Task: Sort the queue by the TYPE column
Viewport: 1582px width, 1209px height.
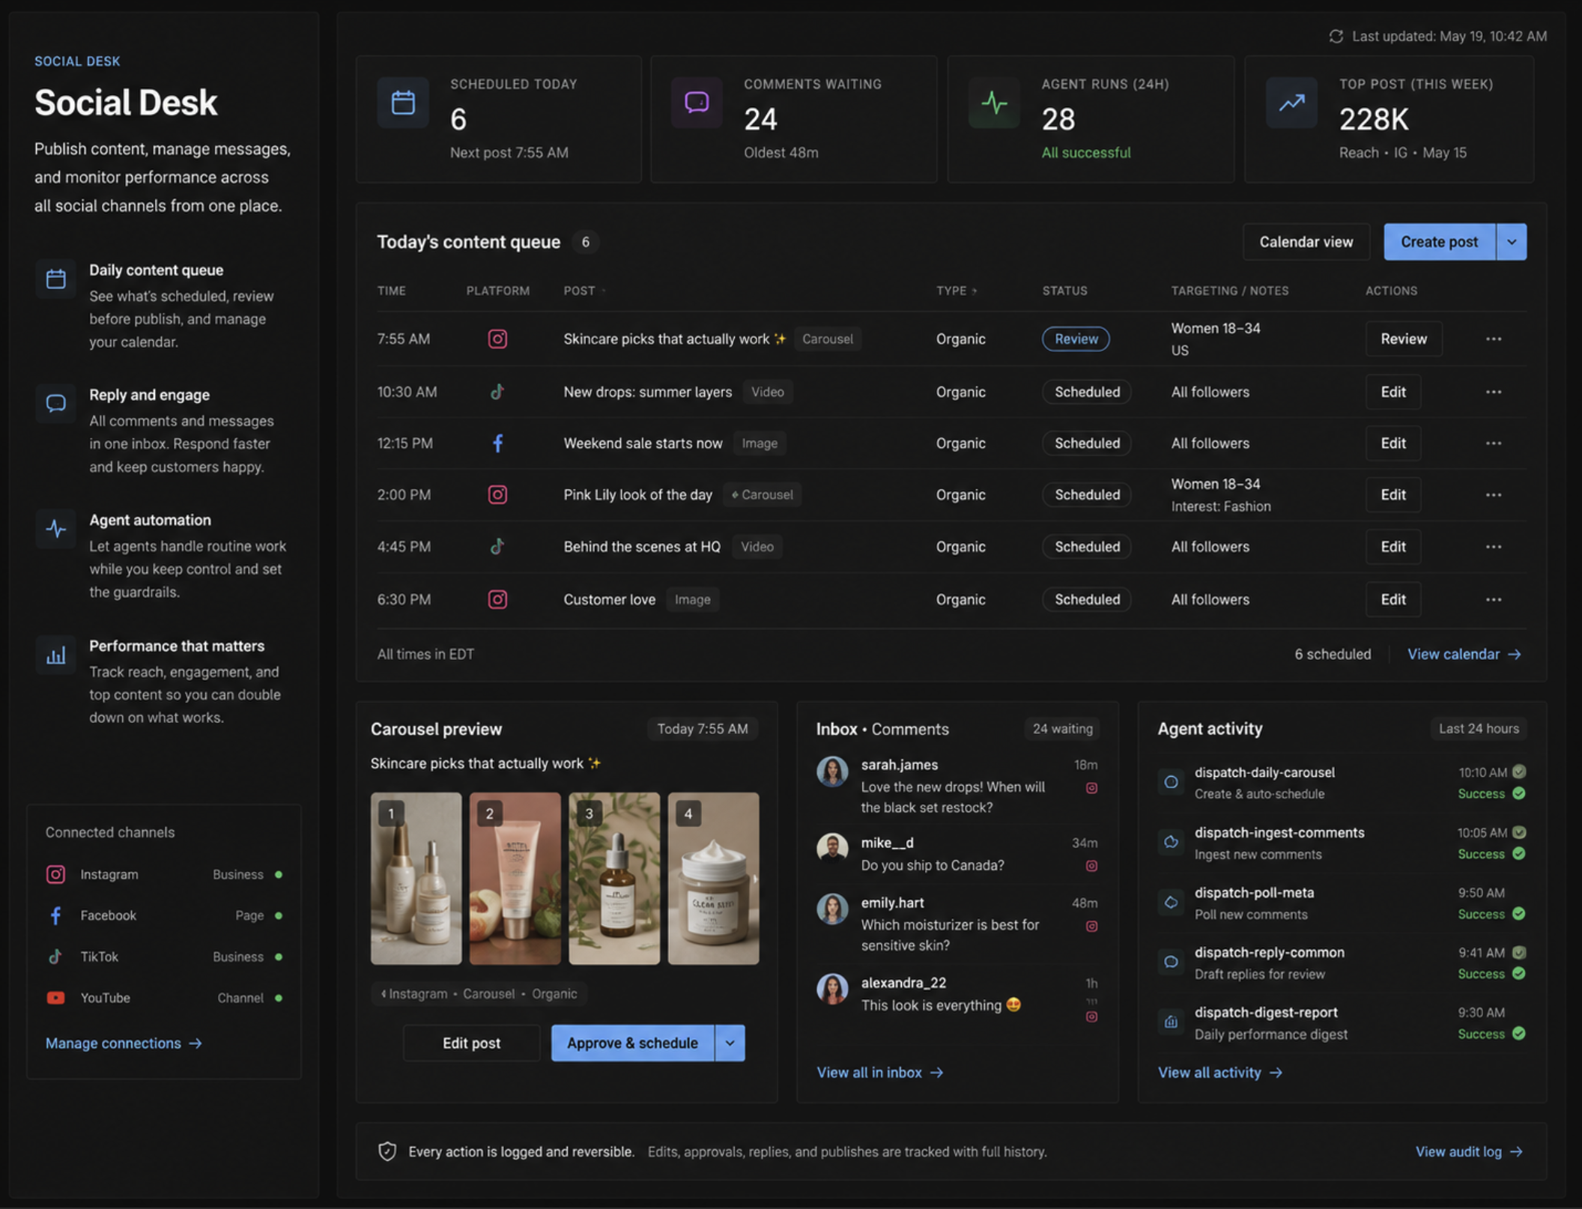Action: (957, 291)
